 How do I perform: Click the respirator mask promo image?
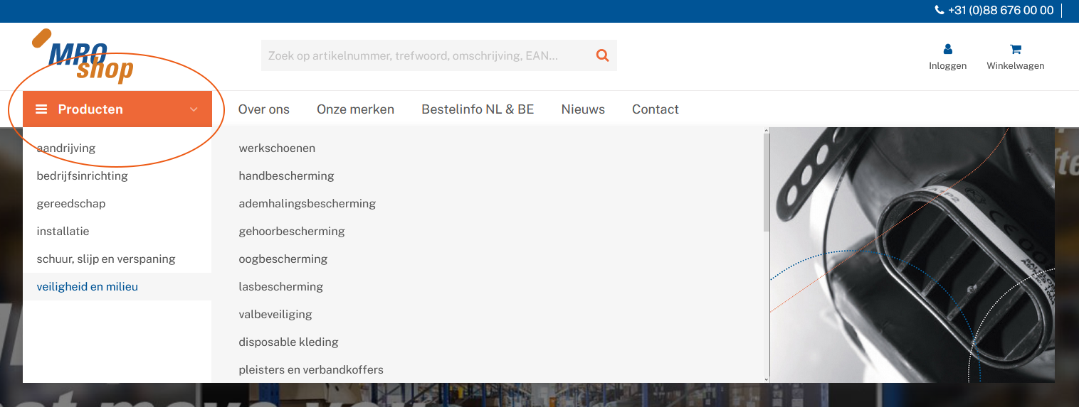(912, 255)
